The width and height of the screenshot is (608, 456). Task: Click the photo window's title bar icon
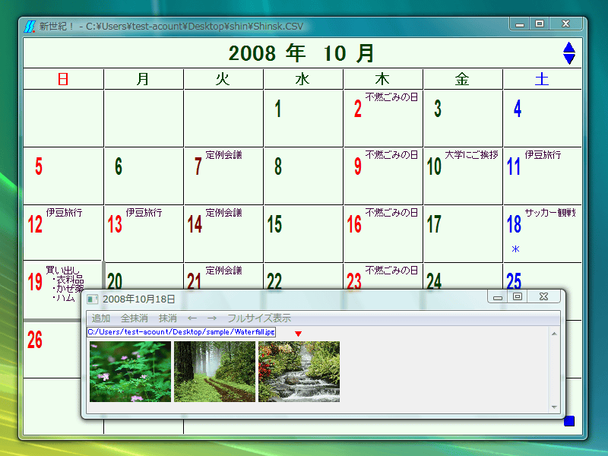(x=92, y=299)
